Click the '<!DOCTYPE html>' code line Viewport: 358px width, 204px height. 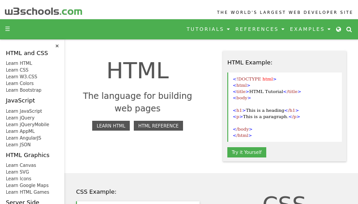pos(255,79)
